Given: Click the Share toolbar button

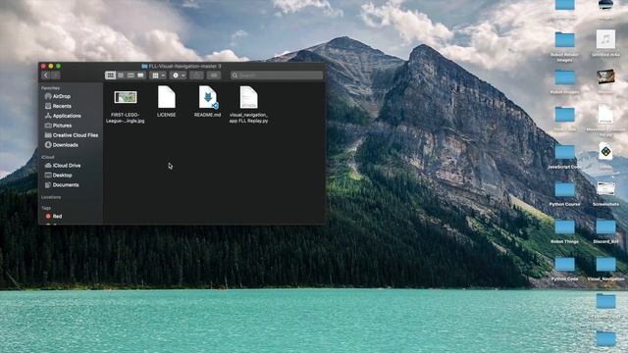Looking at the screenshot, I should pos(196,76).
